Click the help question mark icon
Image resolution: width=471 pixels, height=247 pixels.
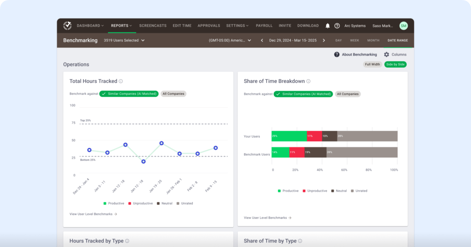point(337,26)
